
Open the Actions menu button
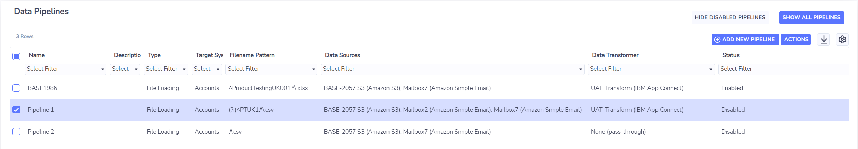pos(796,40)
